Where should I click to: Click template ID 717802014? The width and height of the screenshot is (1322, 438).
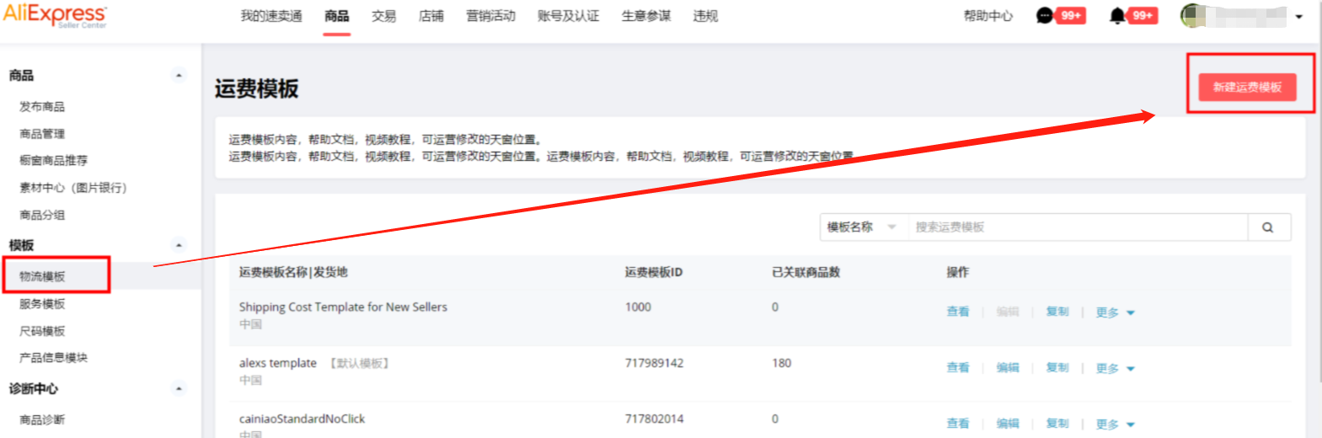pyautogui.click(x=654, y=419)
